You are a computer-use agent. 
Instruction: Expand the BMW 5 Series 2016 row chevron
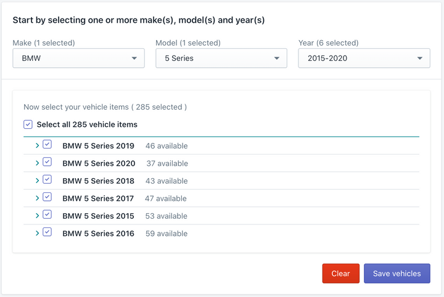point(37,234)
